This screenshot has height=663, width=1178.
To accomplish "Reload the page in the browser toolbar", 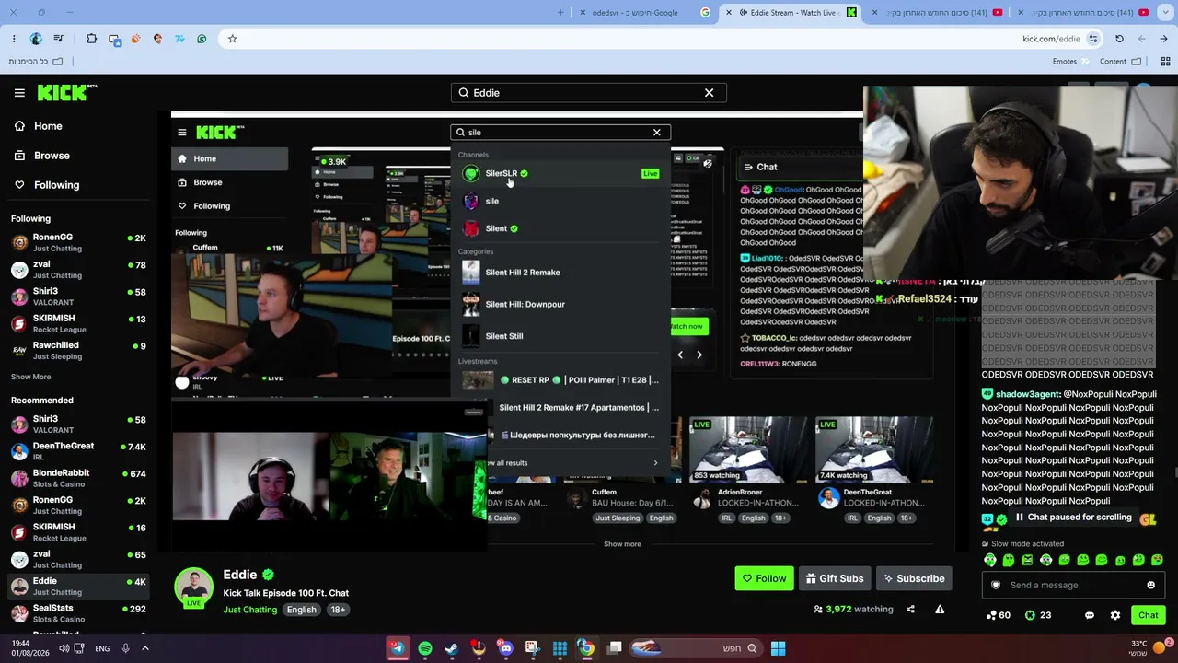I will (1119, 39).
